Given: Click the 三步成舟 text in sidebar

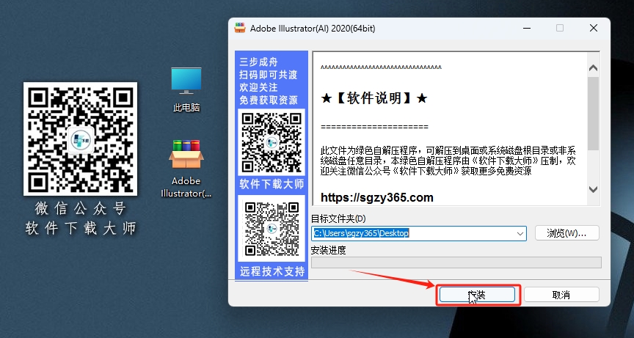Looking at the screenshot, I should [259, 62].
